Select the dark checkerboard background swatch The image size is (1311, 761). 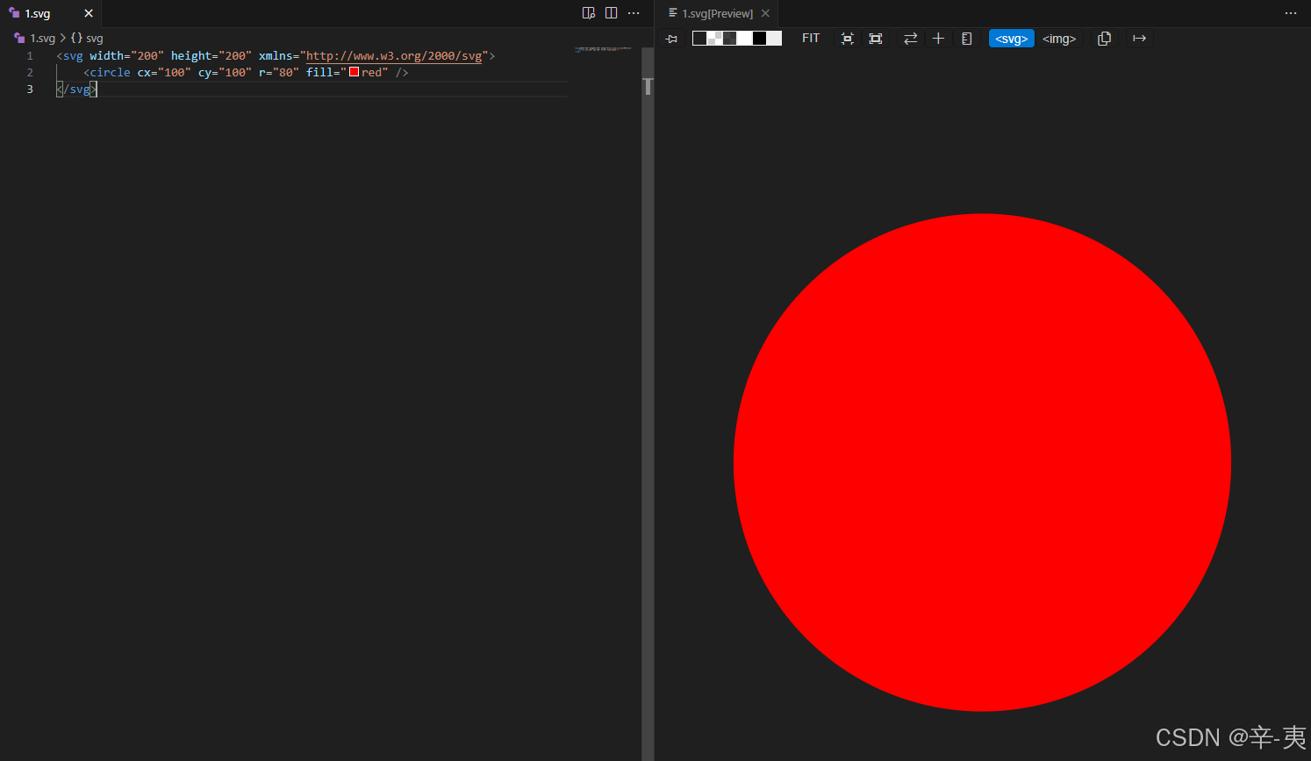(x=729, y=39)
